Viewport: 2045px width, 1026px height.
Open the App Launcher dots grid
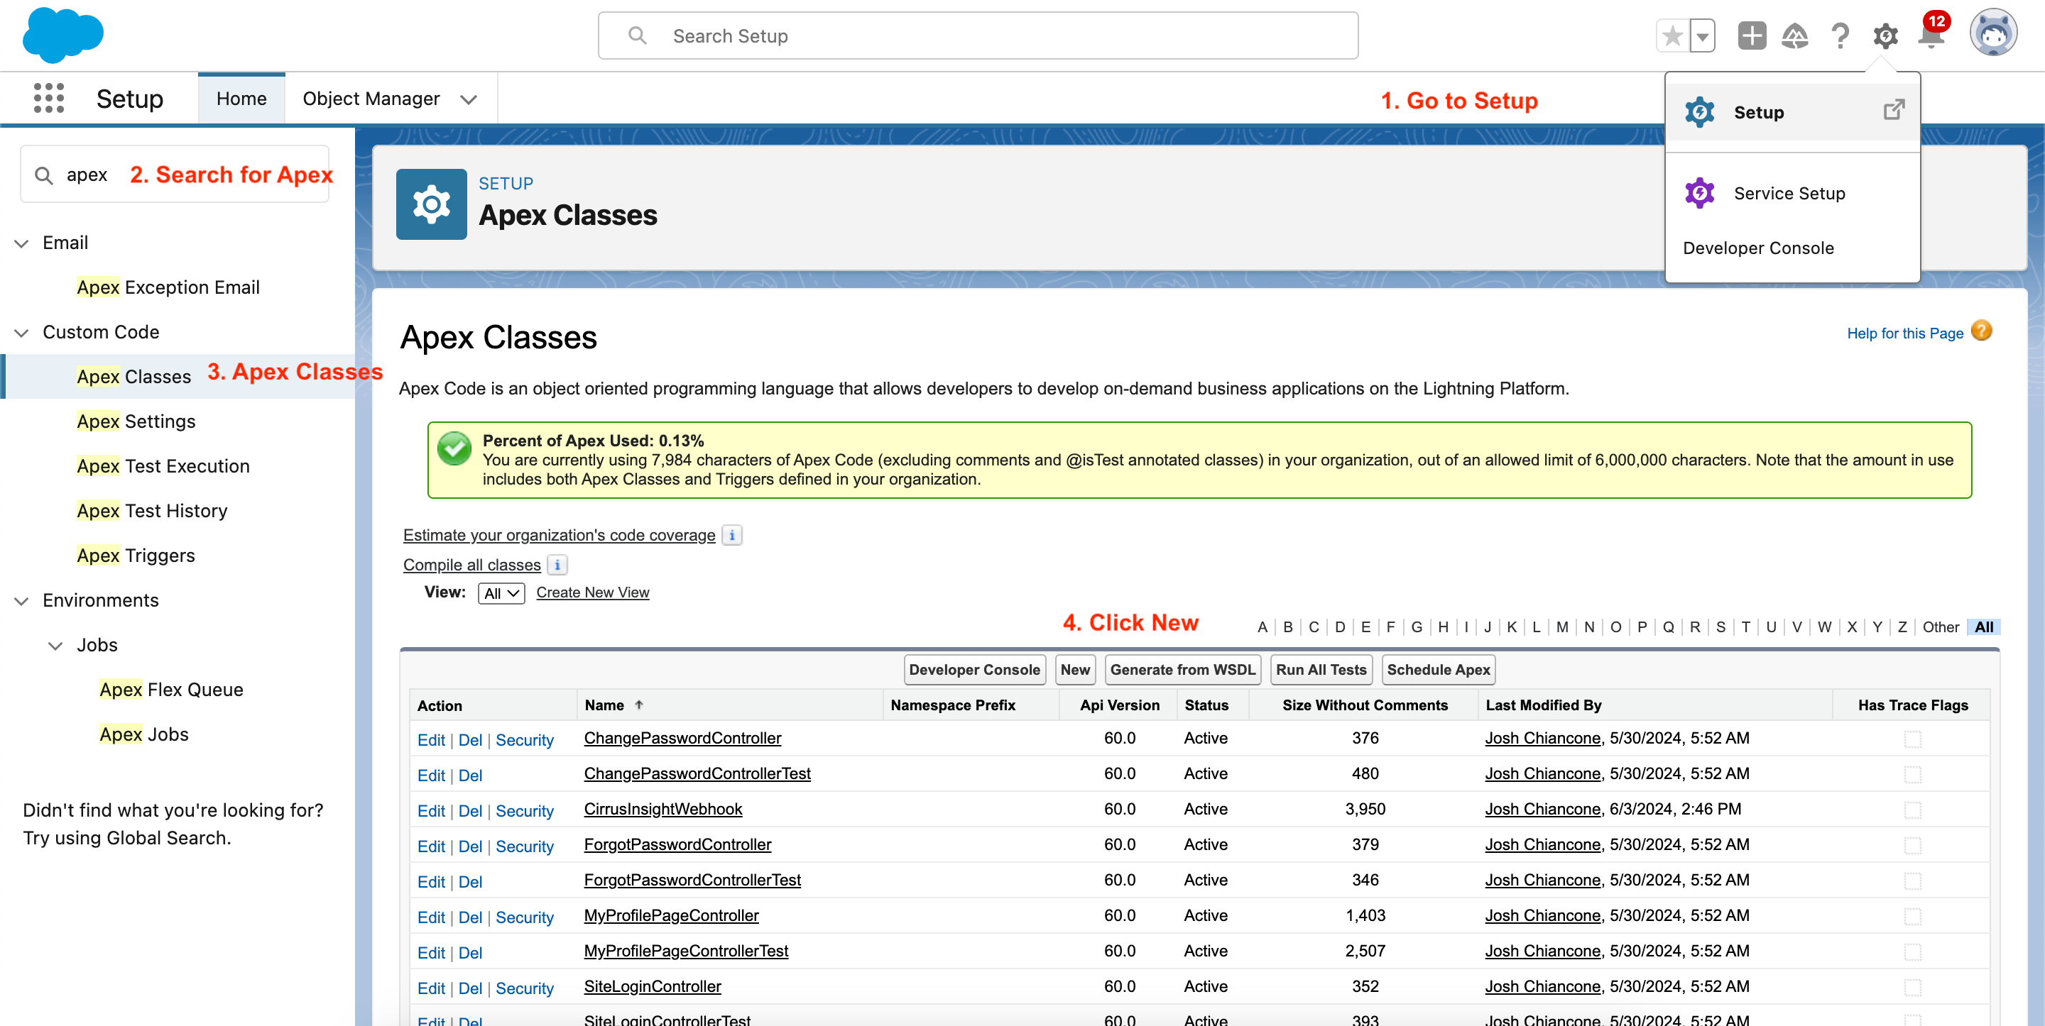click(x=49, y=99)
